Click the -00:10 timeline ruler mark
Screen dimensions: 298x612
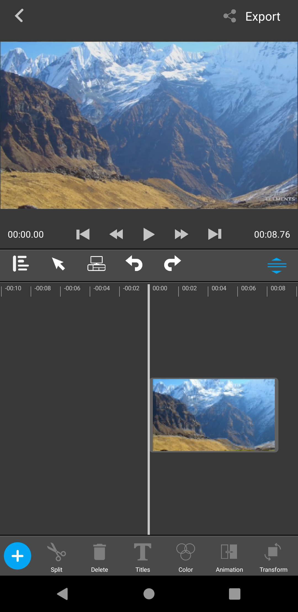(13, 288)
